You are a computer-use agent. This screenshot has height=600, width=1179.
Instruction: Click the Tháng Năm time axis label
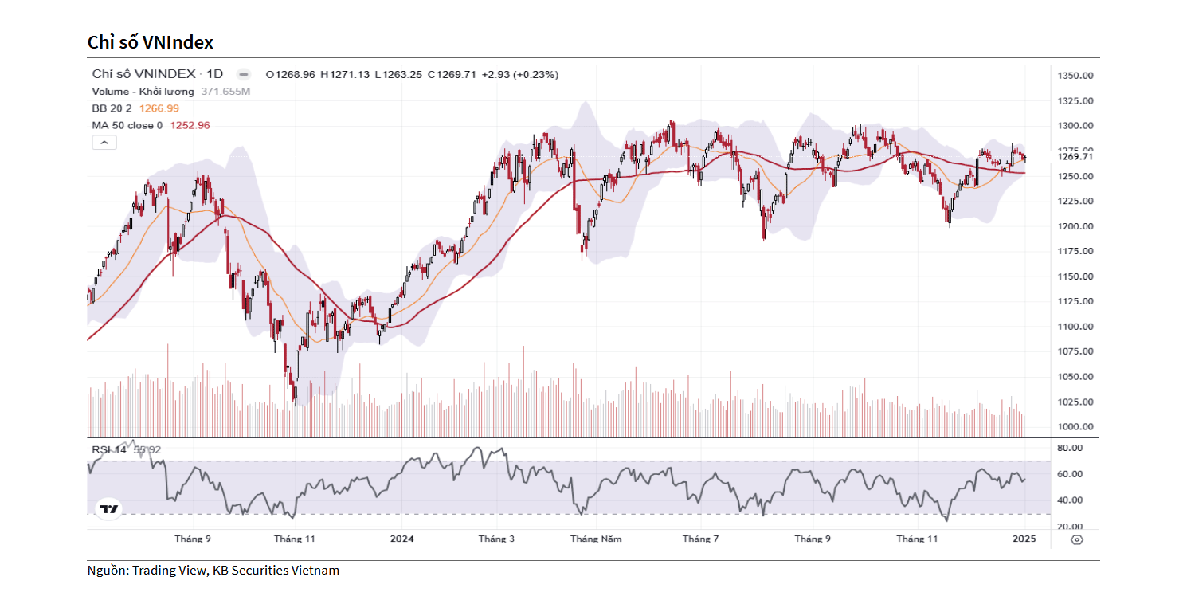coord(596,539)
